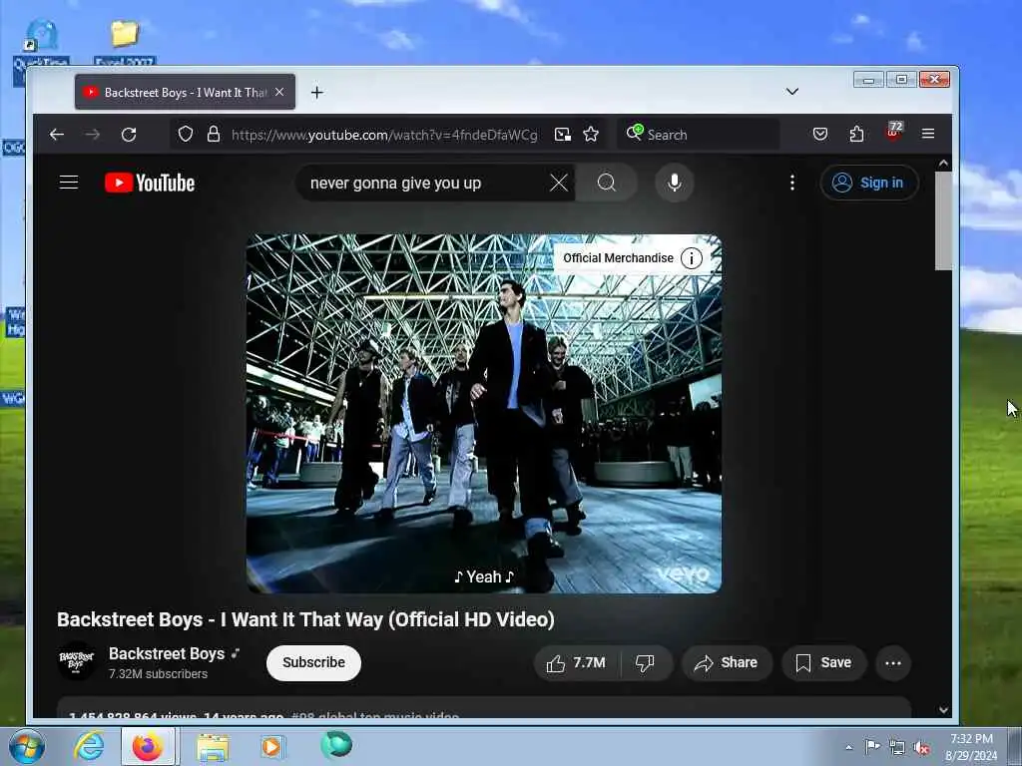Expand the list all tabs chevron
The height and width of the screenshot is (766, 1022).
(x=791, y=92)
